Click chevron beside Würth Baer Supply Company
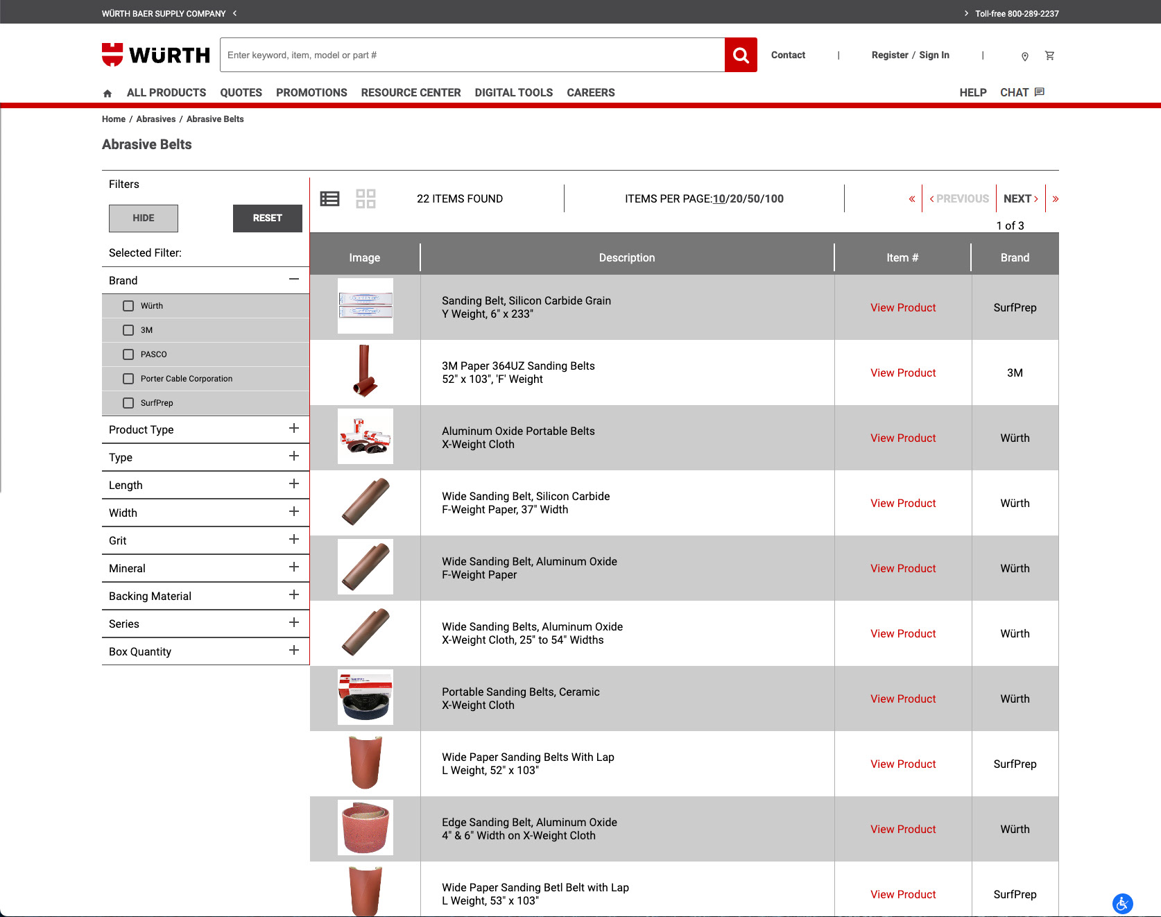This screenshot has width=1161, height=917. tap(235, 13)
